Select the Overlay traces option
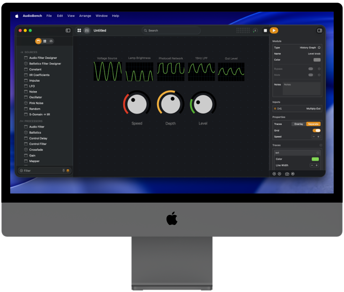This screenshot has width=344, height=292. [x=299, y=124]
